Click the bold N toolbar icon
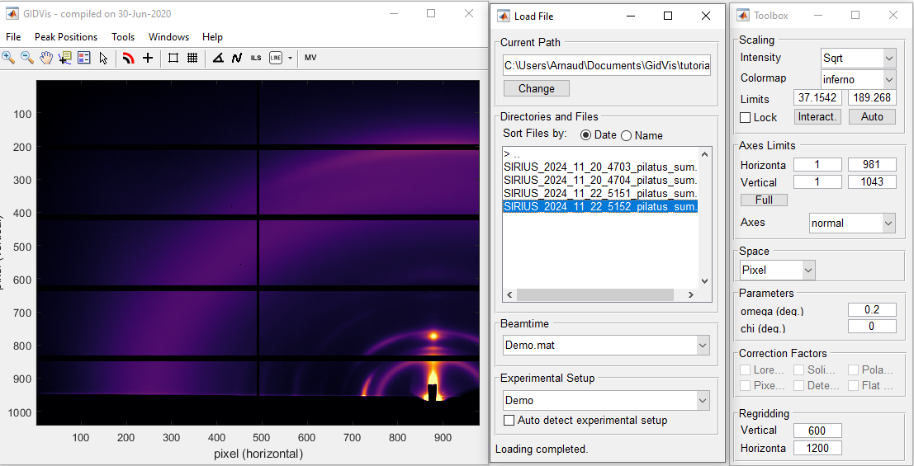 (237, 58)
